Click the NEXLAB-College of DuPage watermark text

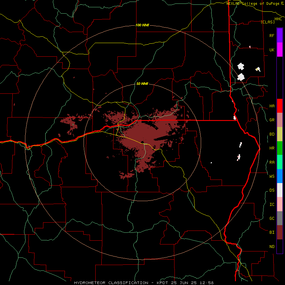point(253,3)
